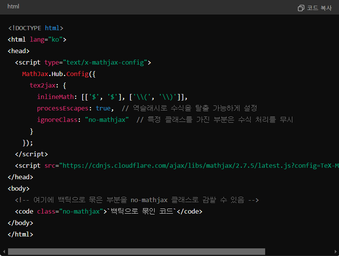Click the 'true' value
The image size is (339, 256).
(103, 108)
